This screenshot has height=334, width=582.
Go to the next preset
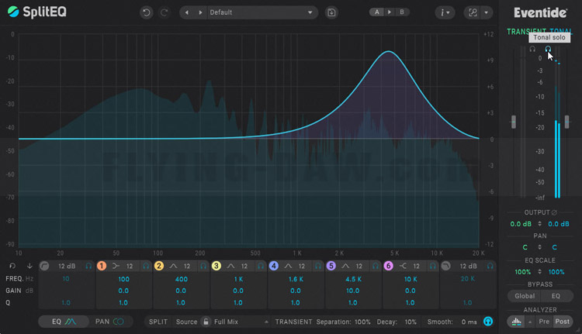tap(200, 12)
